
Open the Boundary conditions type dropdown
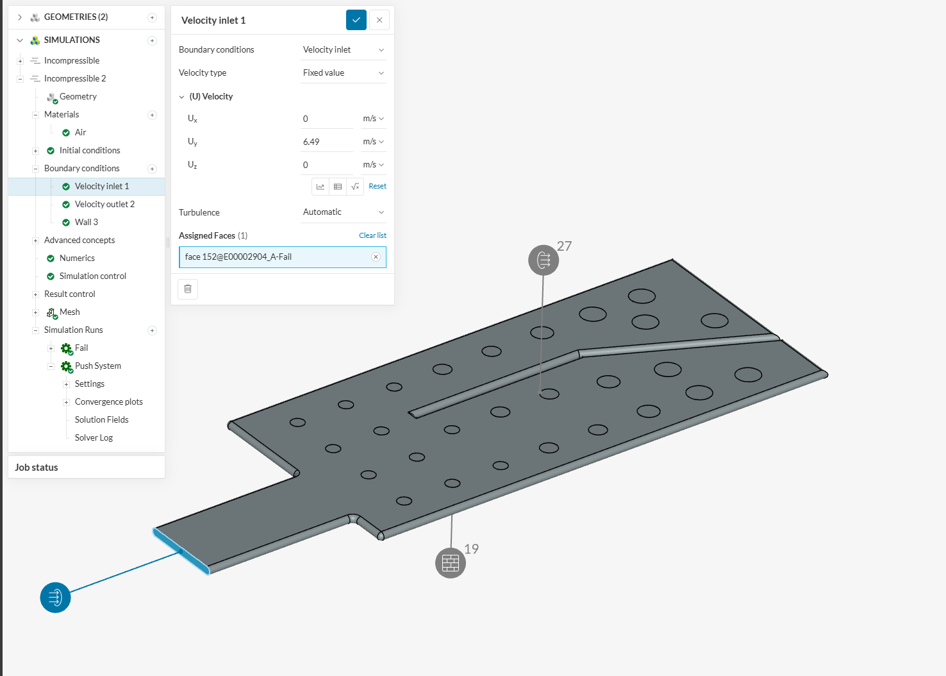[x=344, y=50]
